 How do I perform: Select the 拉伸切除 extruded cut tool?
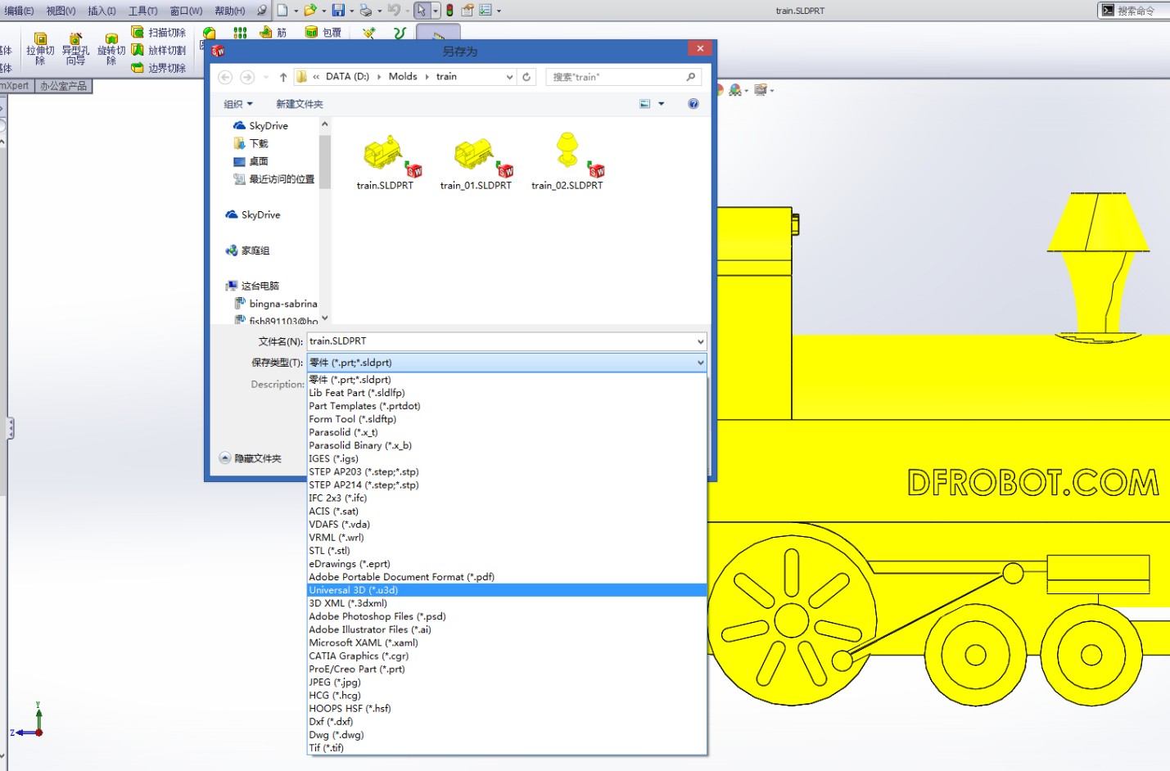tap(40, 49)
